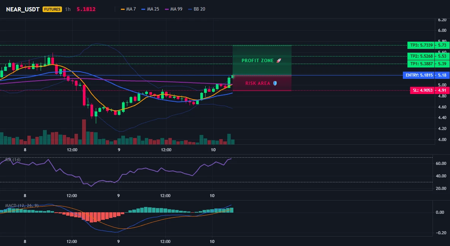Click the TP1: 5.3887 price tag
This screenshot has width=450, height=246.
[421, 64]
